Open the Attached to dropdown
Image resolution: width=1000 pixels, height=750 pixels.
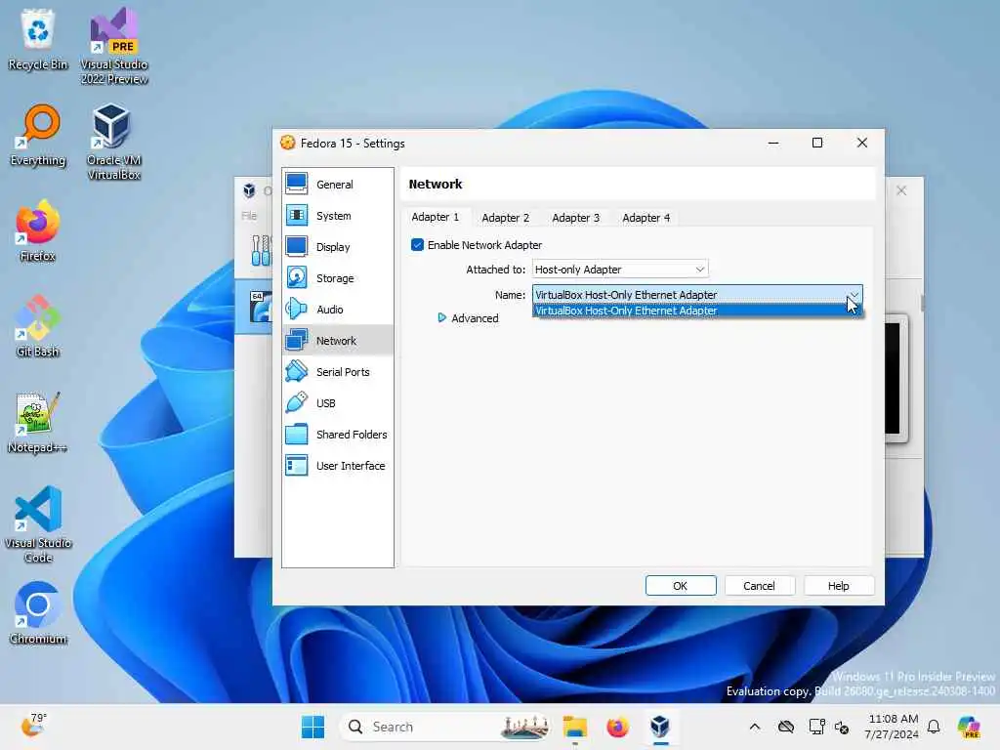click(620, 270)
